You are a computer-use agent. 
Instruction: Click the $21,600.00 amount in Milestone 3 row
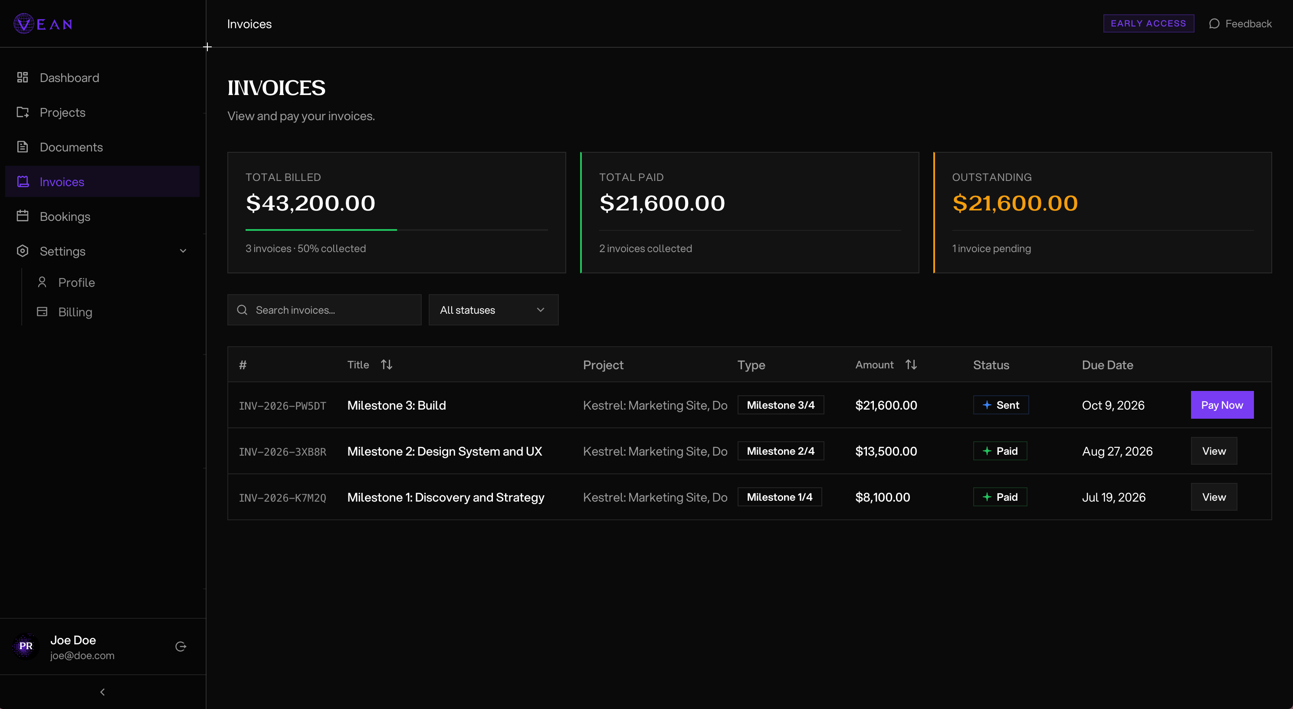886,405
